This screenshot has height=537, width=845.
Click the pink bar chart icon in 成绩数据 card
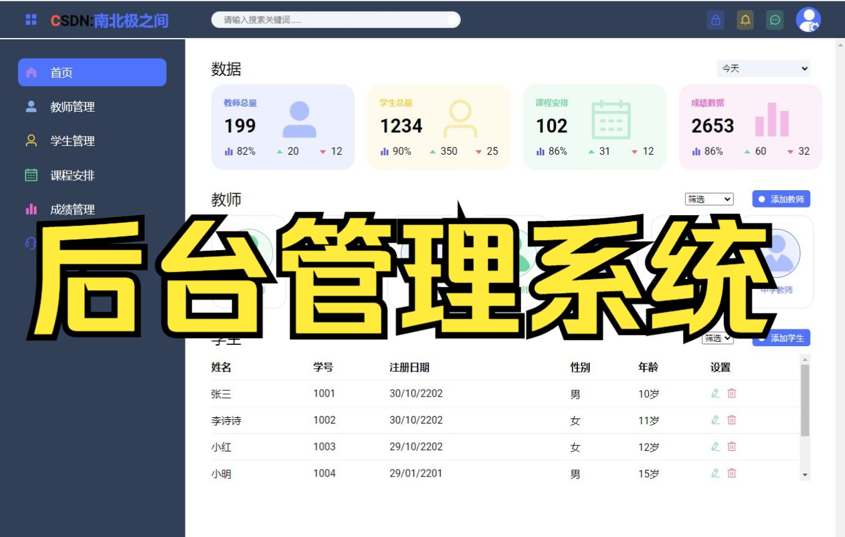(772, 120)
